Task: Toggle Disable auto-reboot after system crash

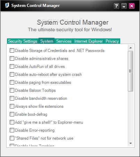Action: coord(12,75)
